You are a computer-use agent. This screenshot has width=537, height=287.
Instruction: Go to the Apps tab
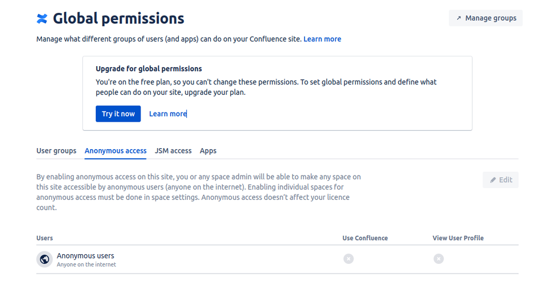tap(208, 151)
